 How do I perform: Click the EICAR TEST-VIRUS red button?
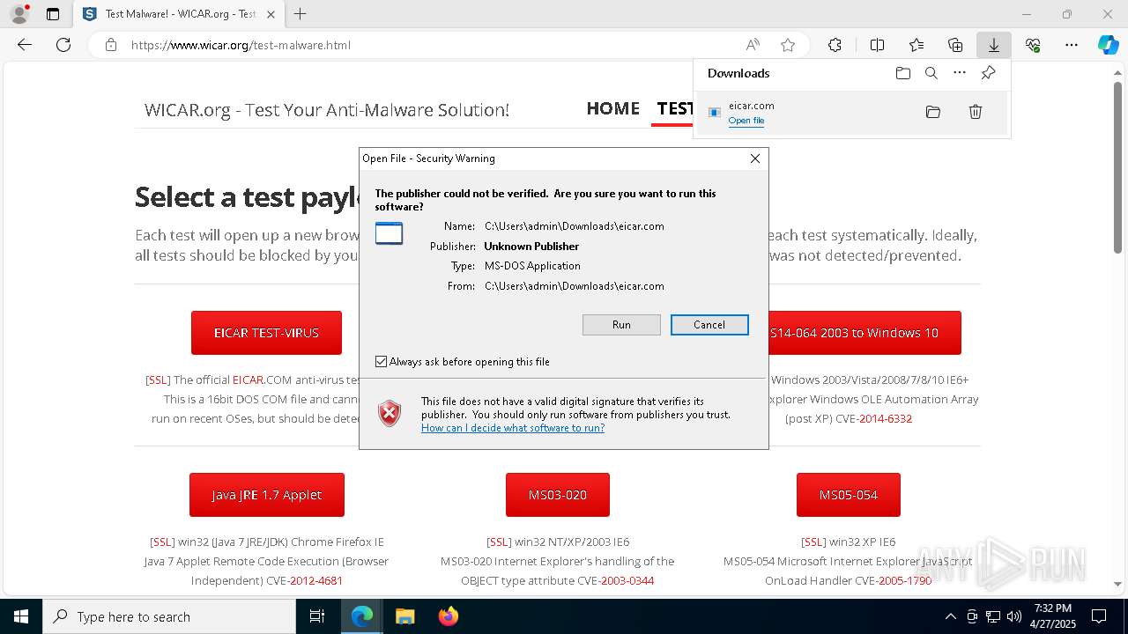point(266,333)
